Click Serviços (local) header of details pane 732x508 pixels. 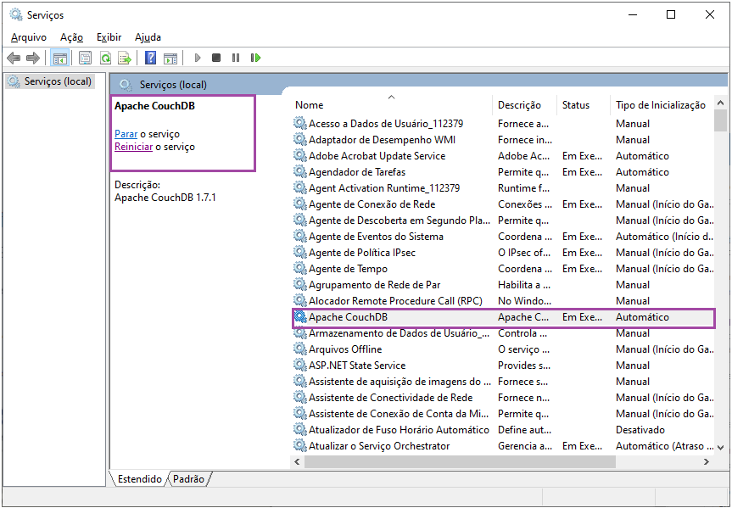173,85
